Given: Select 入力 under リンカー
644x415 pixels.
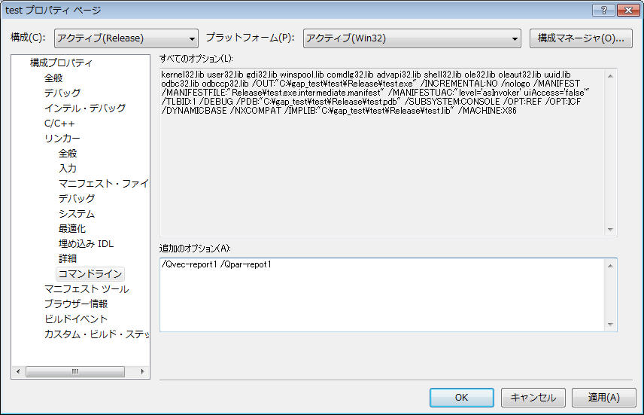Looking at the screenshot, I should 68,168.
